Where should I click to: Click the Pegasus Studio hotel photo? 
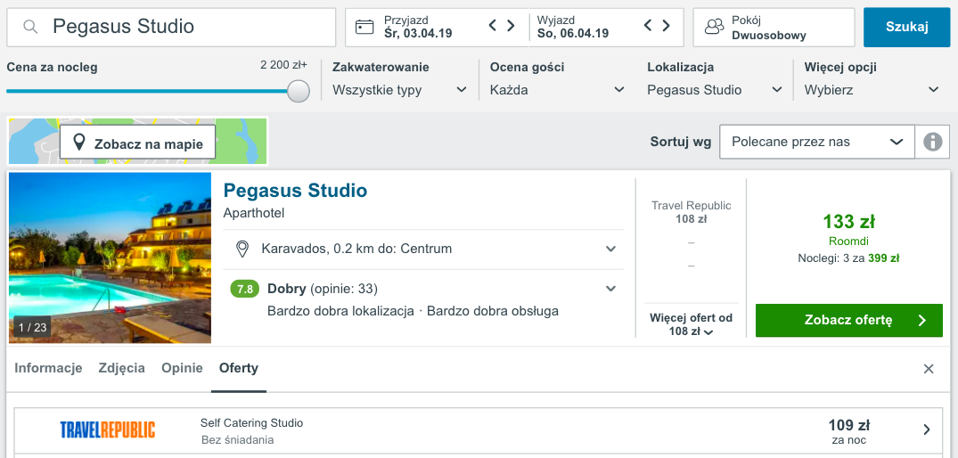(110, 258)
